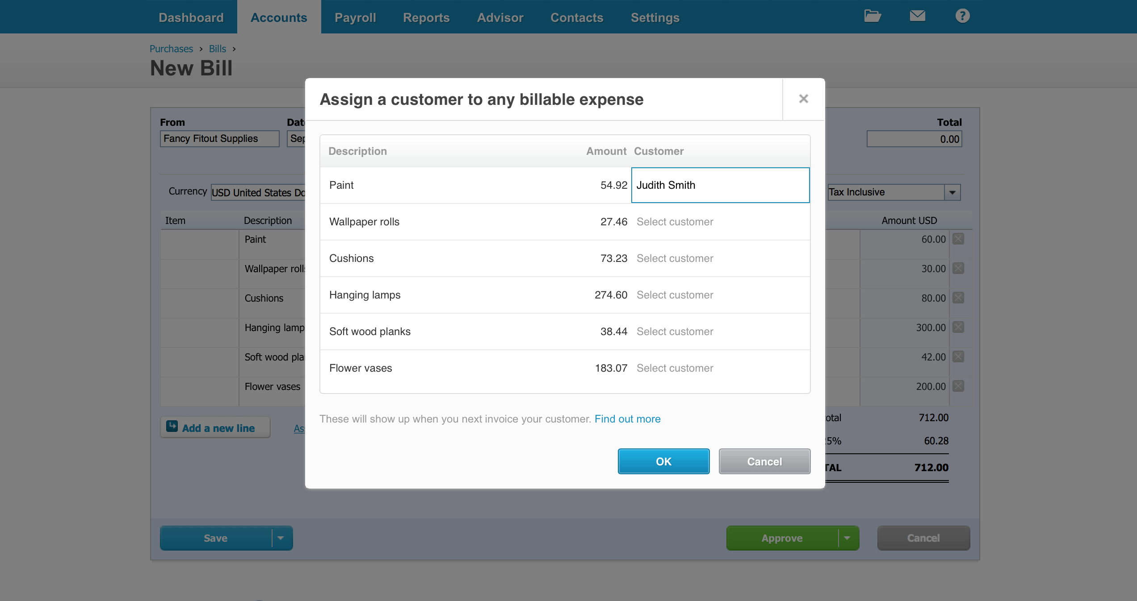Click the help question mark icon

962,16
